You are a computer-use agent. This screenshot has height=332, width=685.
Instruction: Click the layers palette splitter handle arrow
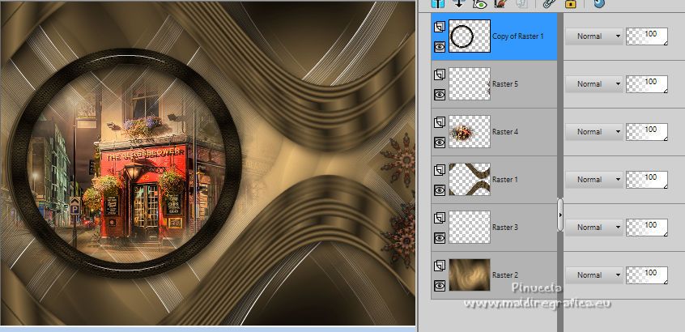(x=560, y=215)
